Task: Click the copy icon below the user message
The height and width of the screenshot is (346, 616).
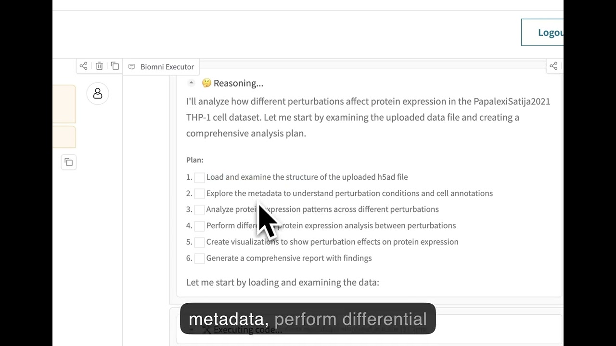Action: [x=69, y=162]
